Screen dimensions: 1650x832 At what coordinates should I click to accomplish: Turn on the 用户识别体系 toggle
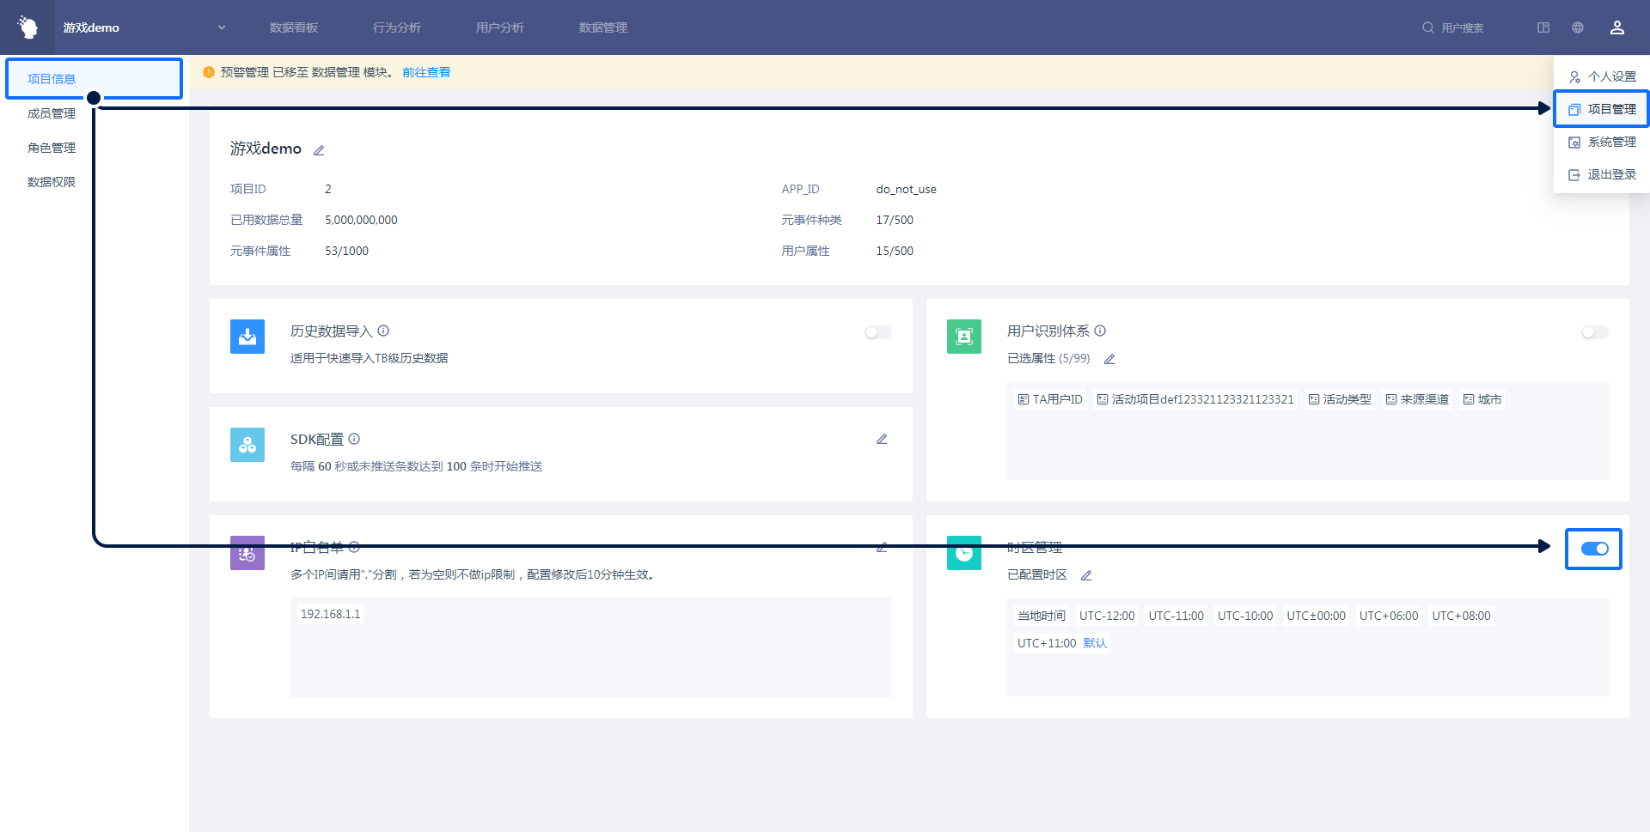[x=1594, y=332]
